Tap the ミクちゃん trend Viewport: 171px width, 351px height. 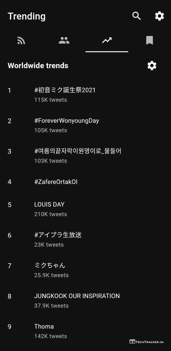[50, 265]
